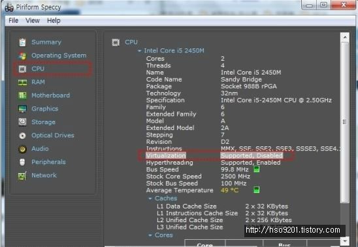Open the File menu

pyautogui.click(x=14, y=20)
